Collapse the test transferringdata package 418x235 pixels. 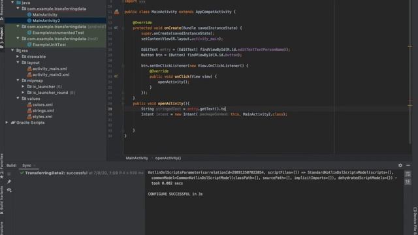coord(18,39)
